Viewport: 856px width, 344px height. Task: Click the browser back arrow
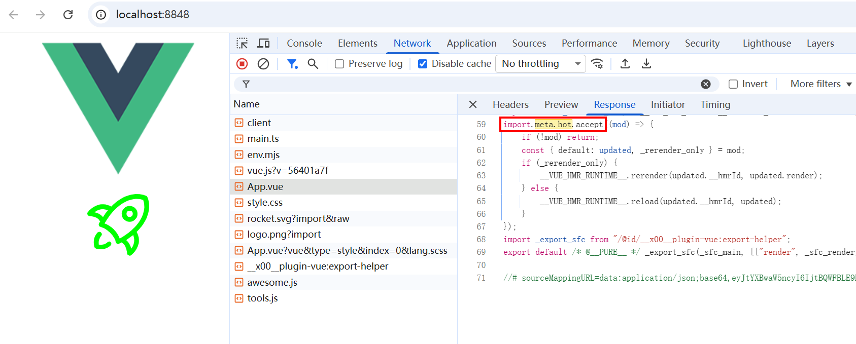14,15
